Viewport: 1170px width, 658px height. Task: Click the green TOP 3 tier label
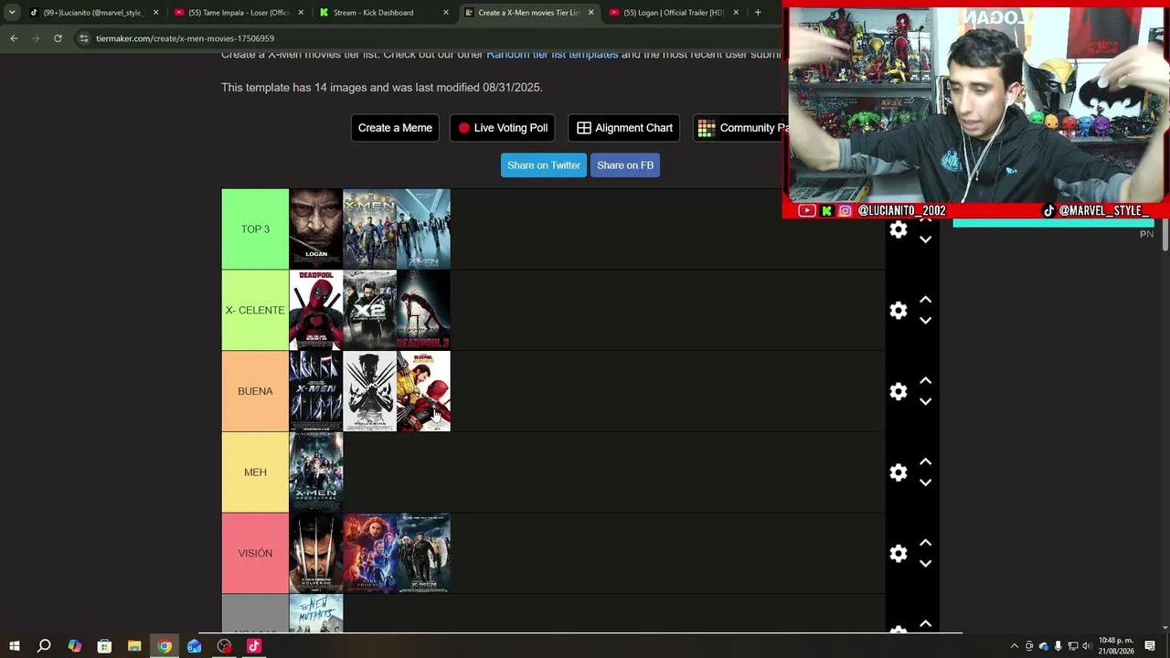(255, 229)
